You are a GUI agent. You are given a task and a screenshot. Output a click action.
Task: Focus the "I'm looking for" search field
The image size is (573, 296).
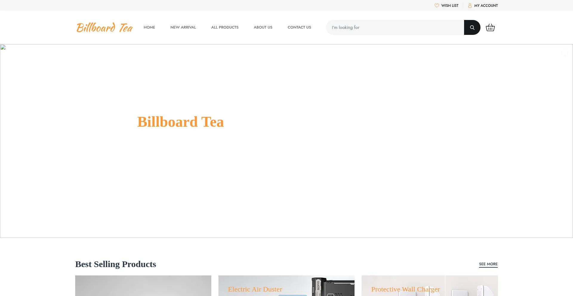(x=395, y=27)
